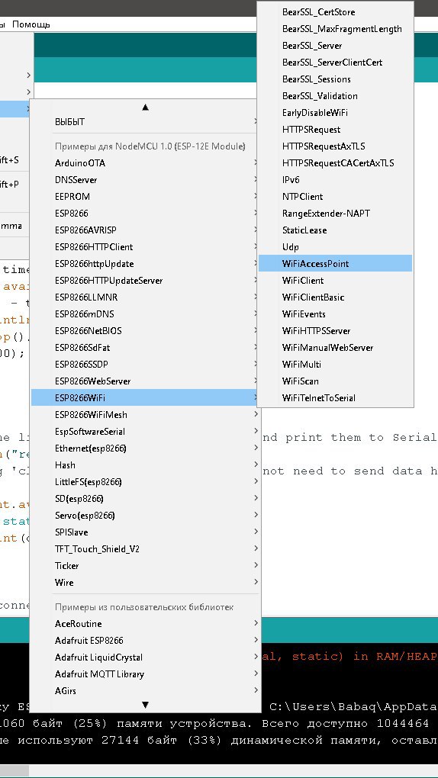Open ESP8266HTTPUpdateServer examples

[x=145, y=281]
